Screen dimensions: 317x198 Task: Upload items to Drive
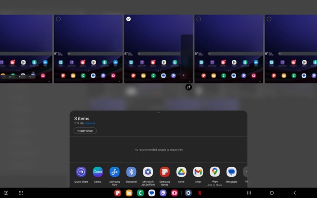181,172
